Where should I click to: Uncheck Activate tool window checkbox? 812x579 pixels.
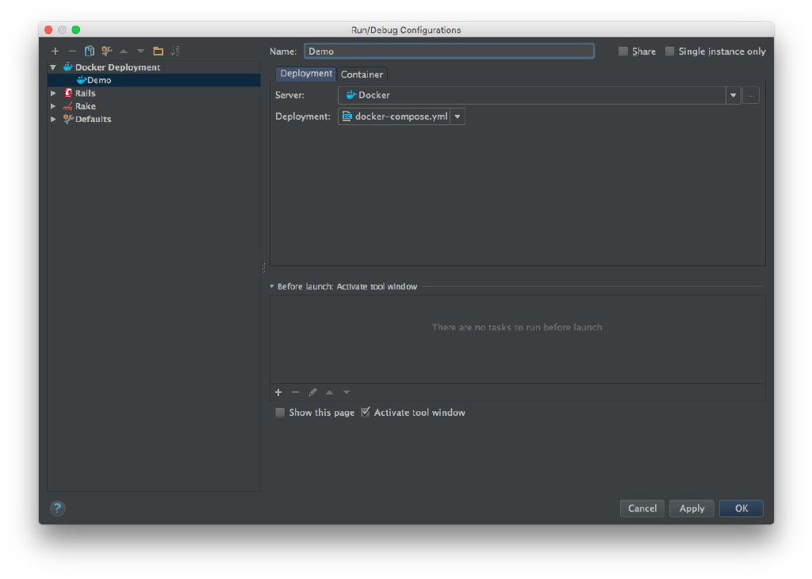(366, 413)
